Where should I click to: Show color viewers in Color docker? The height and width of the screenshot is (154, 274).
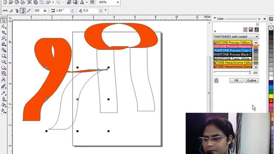coord(251,30)
